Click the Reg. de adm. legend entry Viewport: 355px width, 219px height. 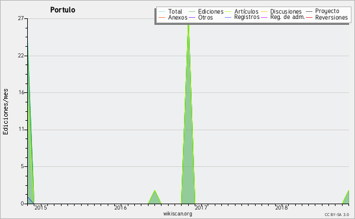point(283,17)
